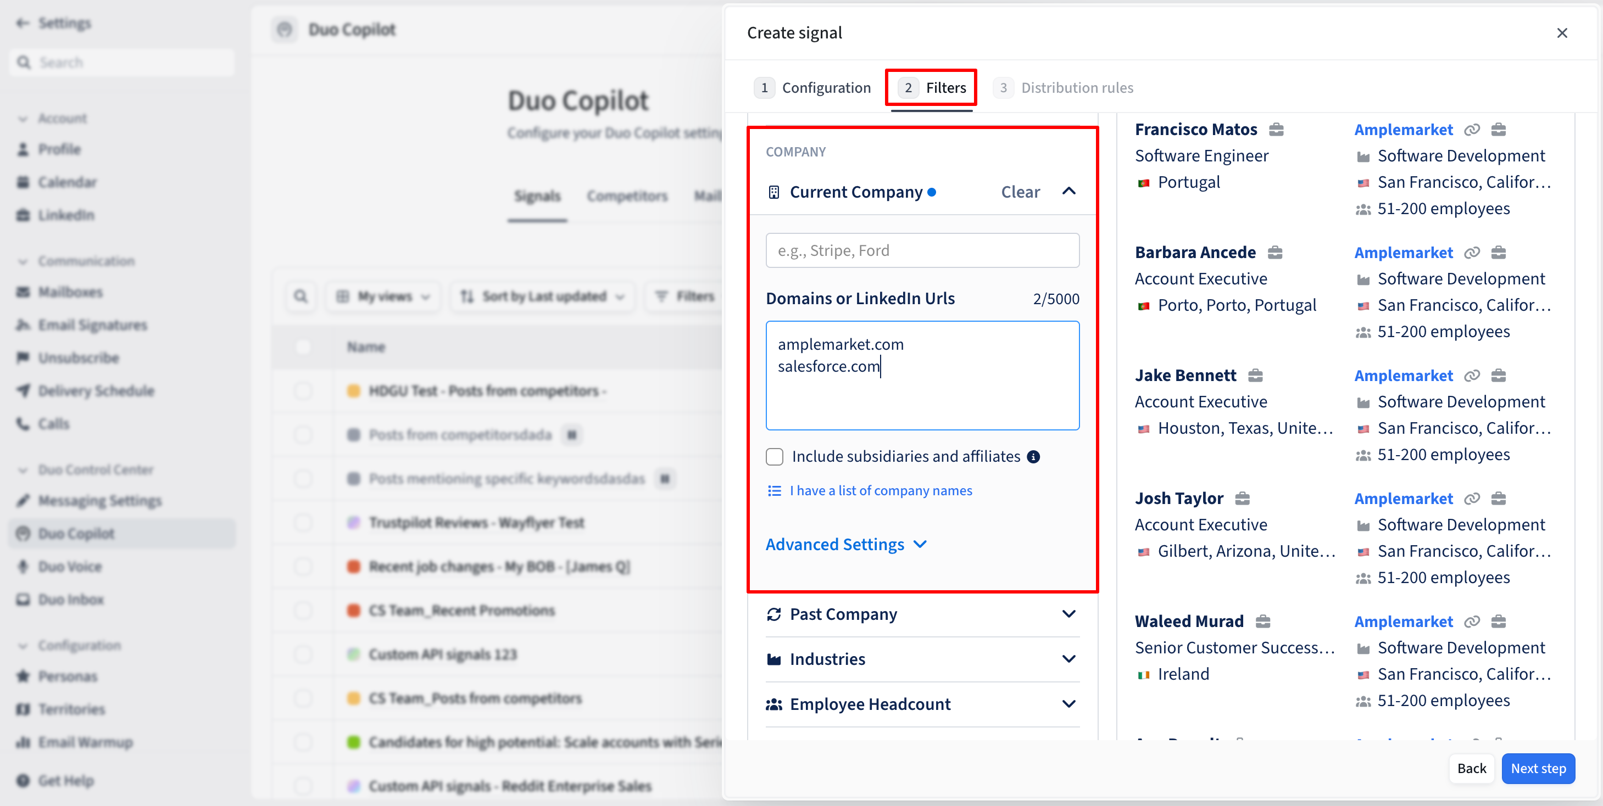
Task: Click the briefcase icon next to Jake Bennett
Action: tap(1255, 376)
